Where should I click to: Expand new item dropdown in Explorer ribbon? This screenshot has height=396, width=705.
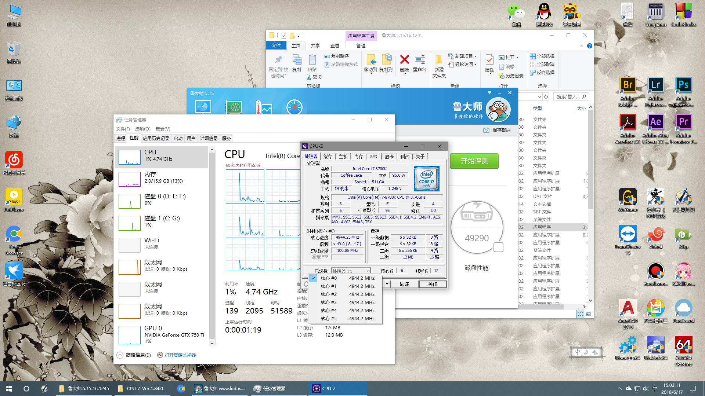pyautogui.click(x=476, y=56)
